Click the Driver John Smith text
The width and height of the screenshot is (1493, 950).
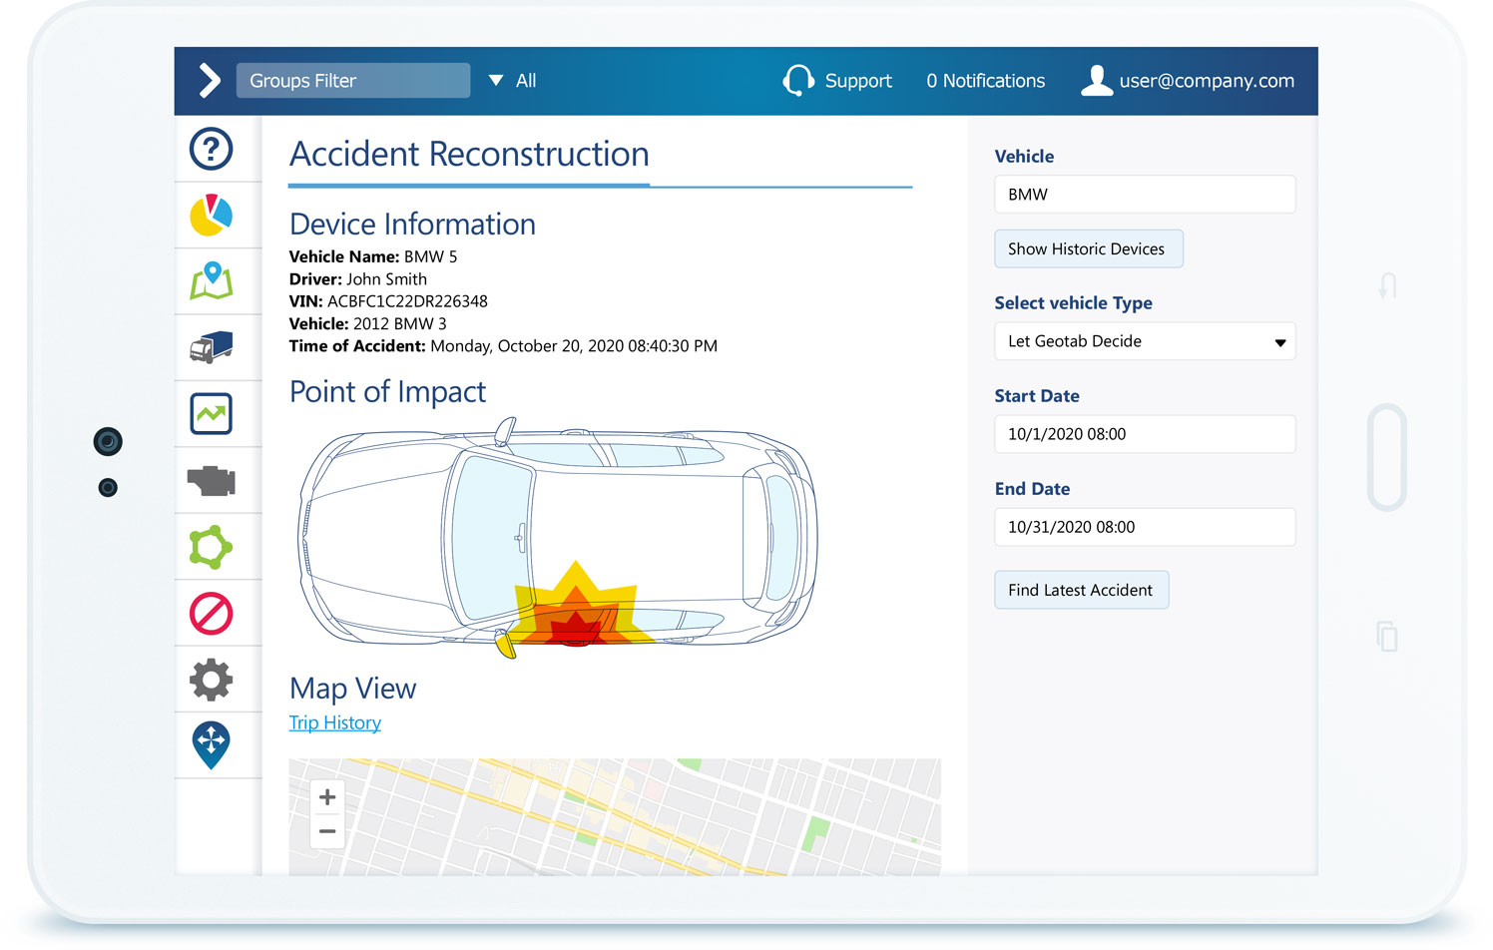(358, 279)
